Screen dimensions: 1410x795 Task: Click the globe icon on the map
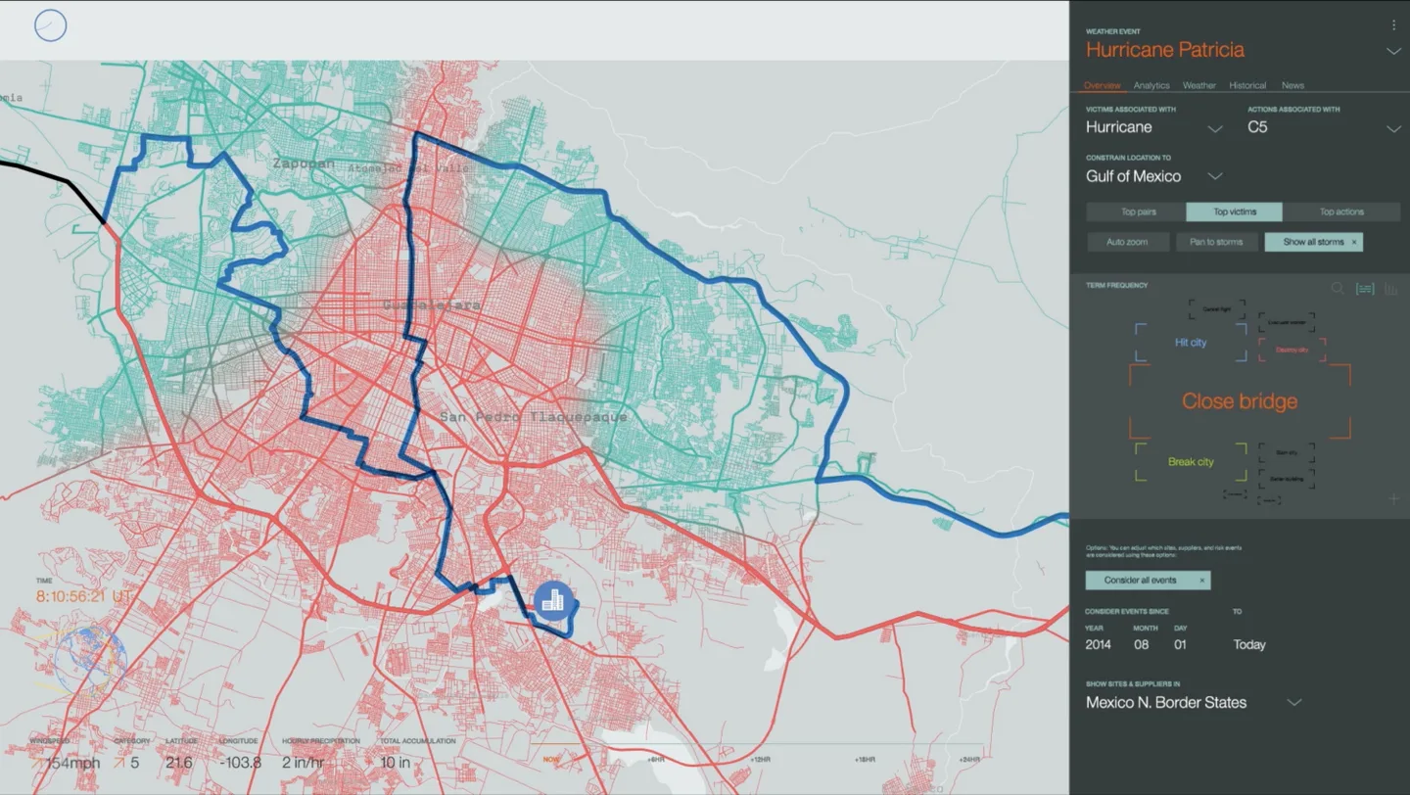(90, 661)
